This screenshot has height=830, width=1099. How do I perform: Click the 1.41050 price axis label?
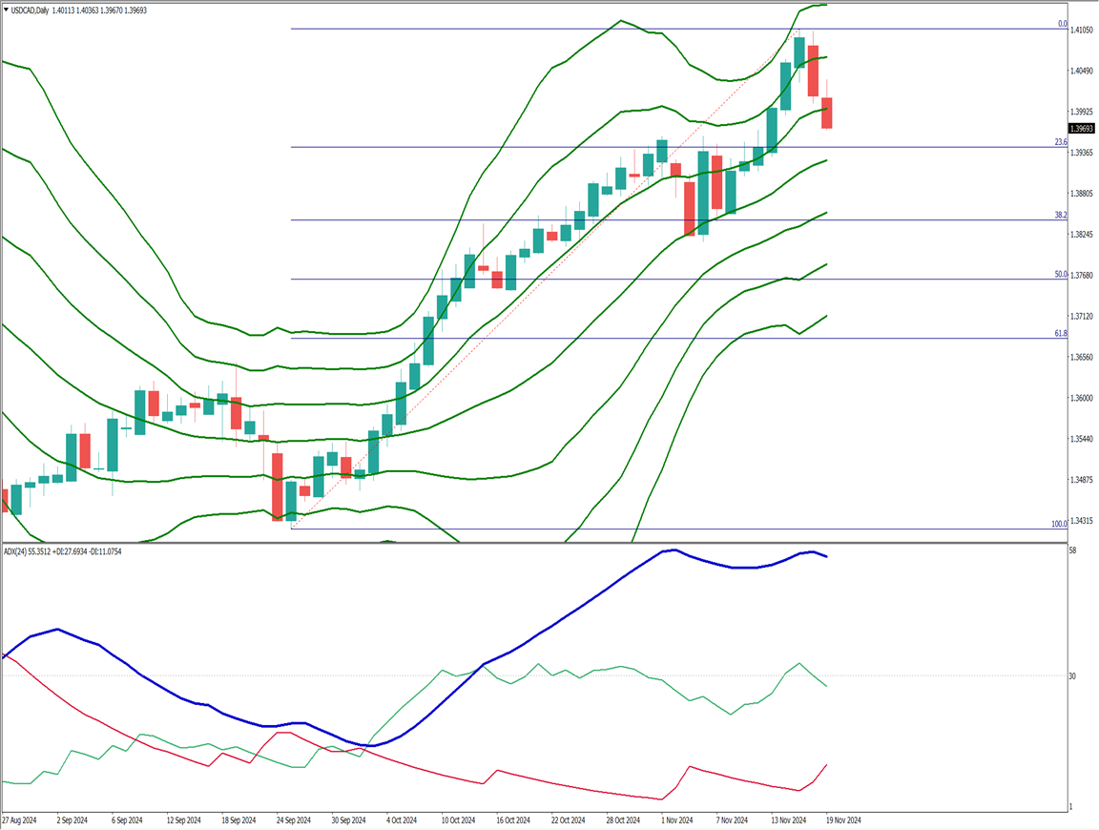[x=1081, y=31]
